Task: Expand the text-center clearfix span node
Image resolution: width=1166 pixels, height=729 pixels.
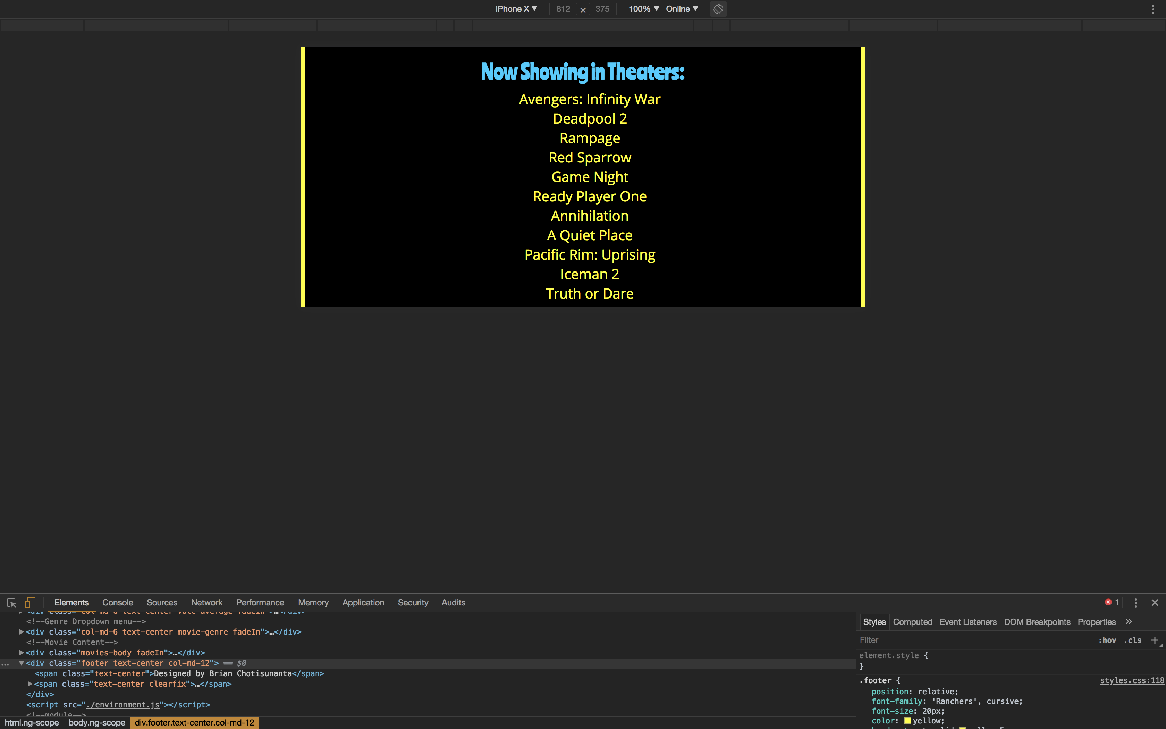Action: [x=30, y=684]
